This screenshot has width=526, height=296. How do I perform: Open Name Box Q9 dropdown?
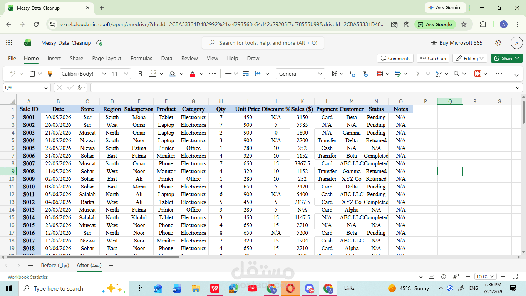coord(46,88)
